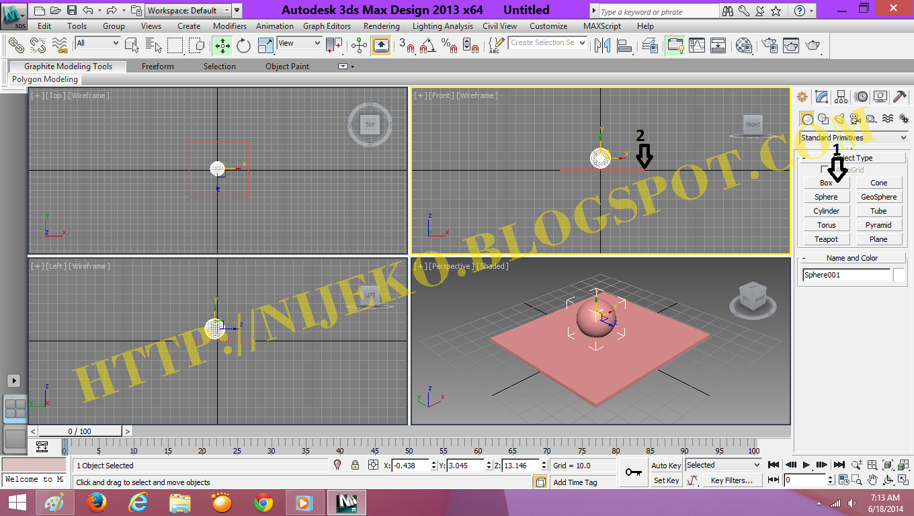
Task: Open the Curve Editor
Action: (697, 45)
